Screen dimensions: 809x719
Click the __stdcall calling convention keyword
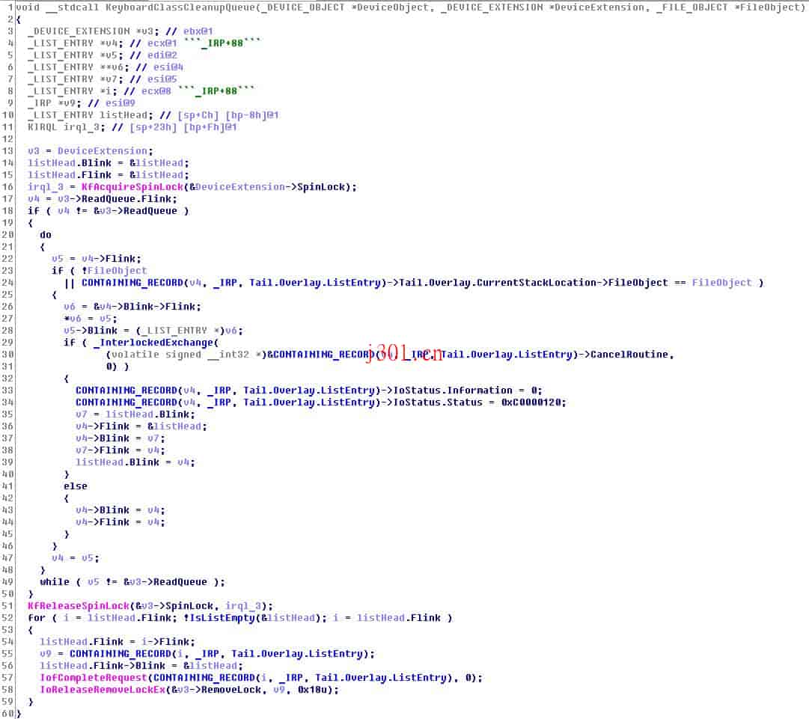73,7
